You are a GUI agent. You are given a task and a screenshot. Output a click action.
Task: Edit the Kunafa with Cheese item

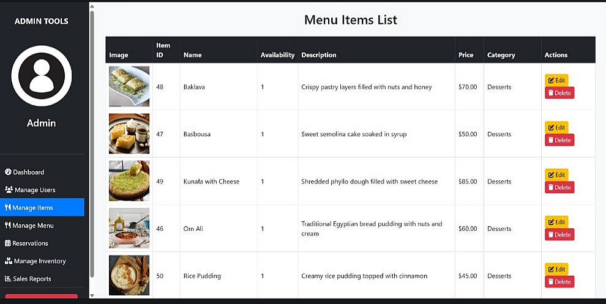[x=556, y=174]
